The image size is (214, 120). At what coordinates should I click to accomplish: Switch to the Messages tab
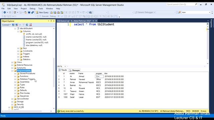point(74,70)
